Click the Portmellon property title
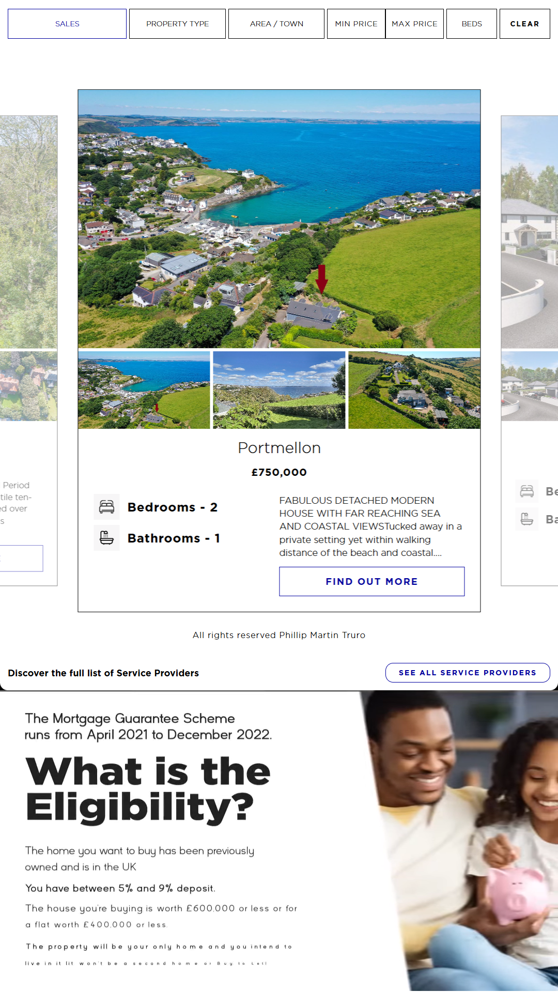 (x=279, y=448)
